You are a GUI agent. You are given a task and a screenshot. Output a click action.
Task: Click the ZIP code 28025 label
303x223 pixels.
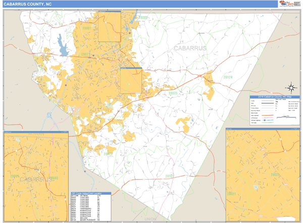tap(173, 93)
